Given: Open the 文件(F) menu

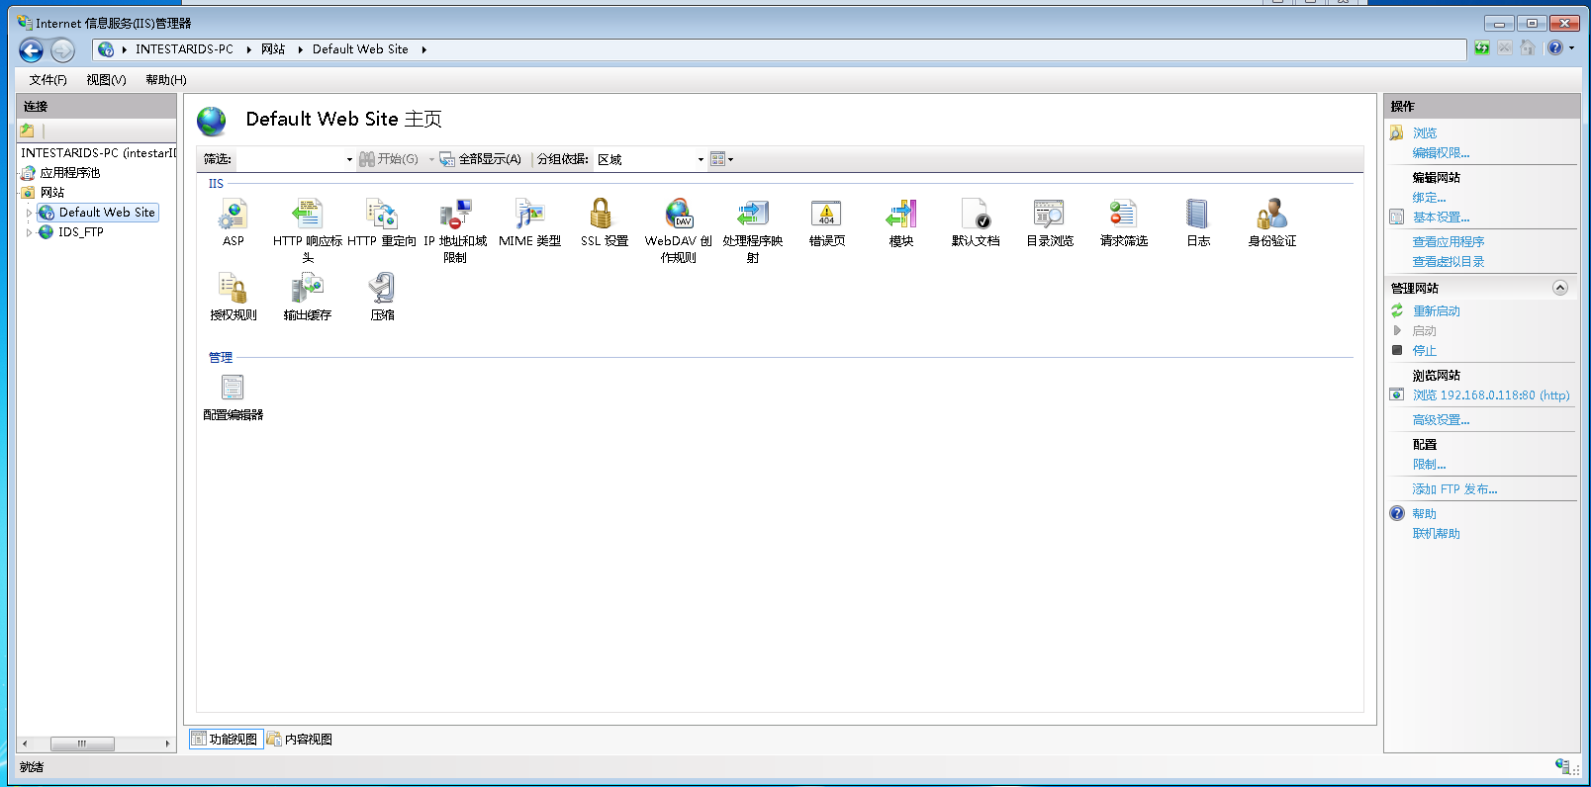Looking at the screenshot, I should tap(48, 80).
